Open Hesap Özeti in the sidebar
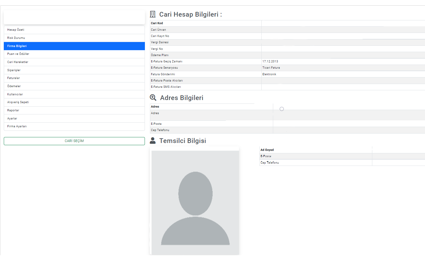Image resolution: width=425 pixels, height=259 pixels. pyautogui.click(x=74, y=30)
